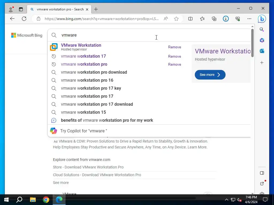
Task: Open the Windows Start menu
Action: pyautogui.click(x=6, y=200)
